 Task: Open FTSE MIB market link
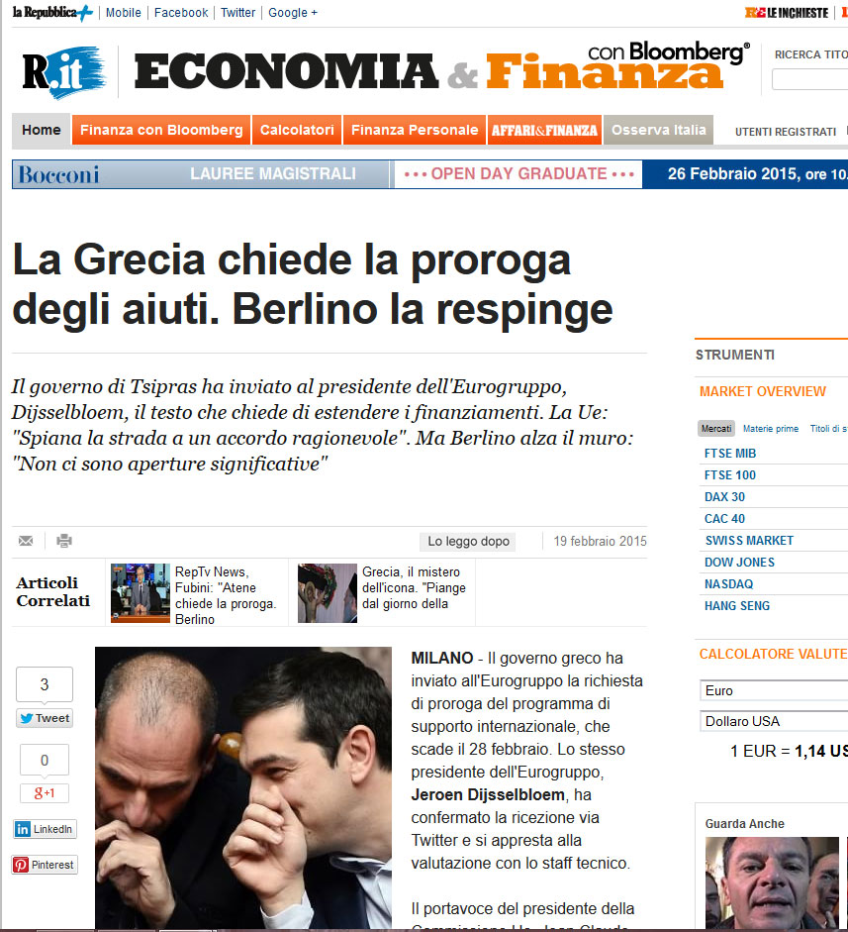point(730,453)
